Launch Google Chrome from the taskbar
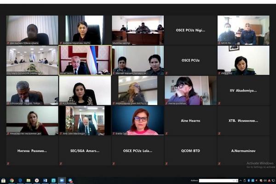Viewport: 276px width, 184px height. (x=11, y=180)
